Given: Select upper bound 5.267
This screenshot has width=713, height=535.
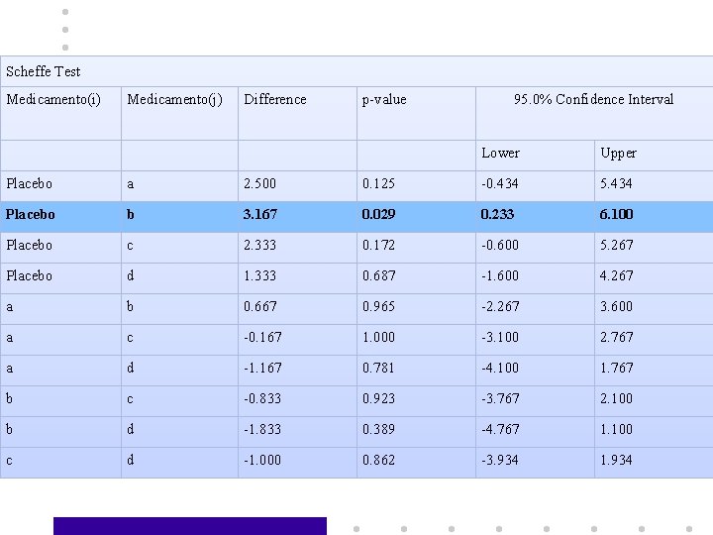Looking at the screenshot, I should [617, 245].
